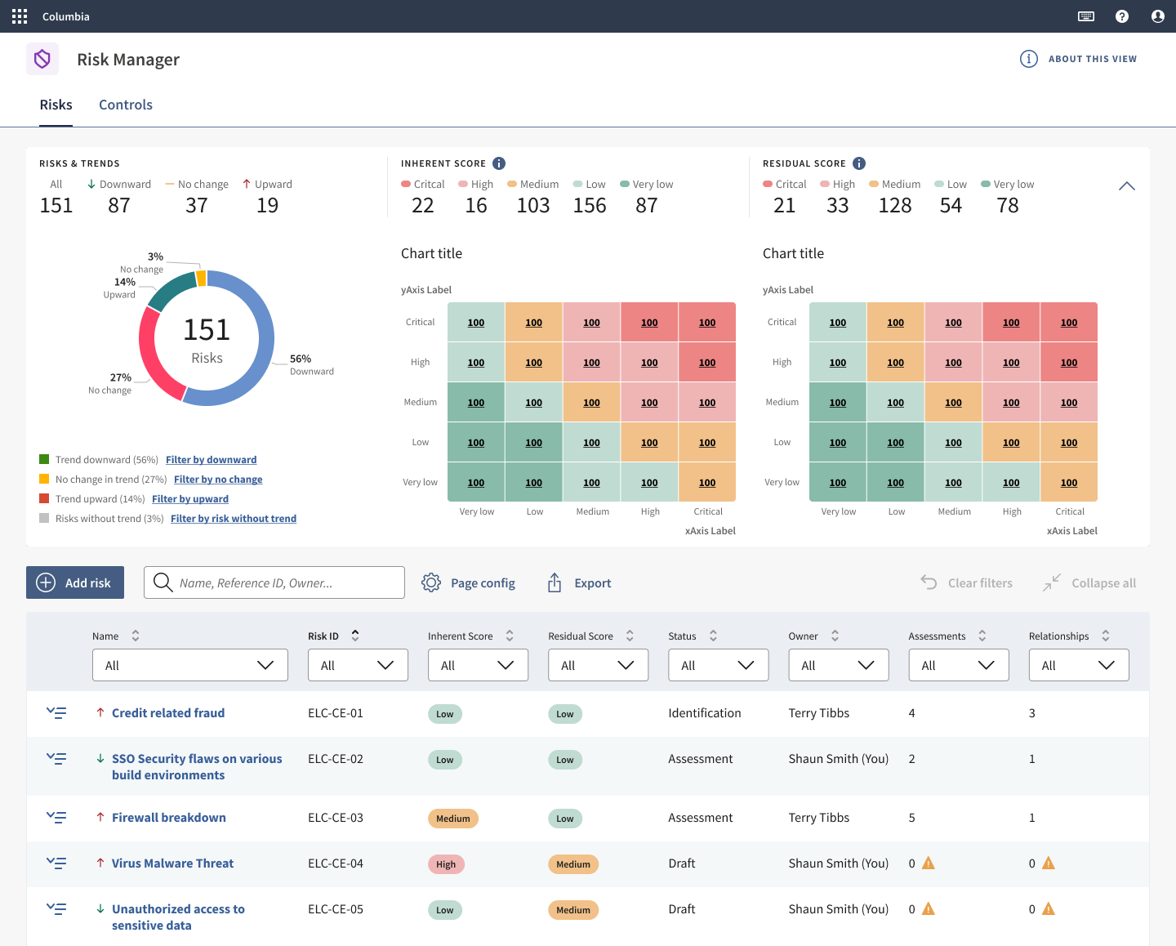Open the Owner filter dropdown
This screenshot has height=946, width=1176.
tap(839, 665)
